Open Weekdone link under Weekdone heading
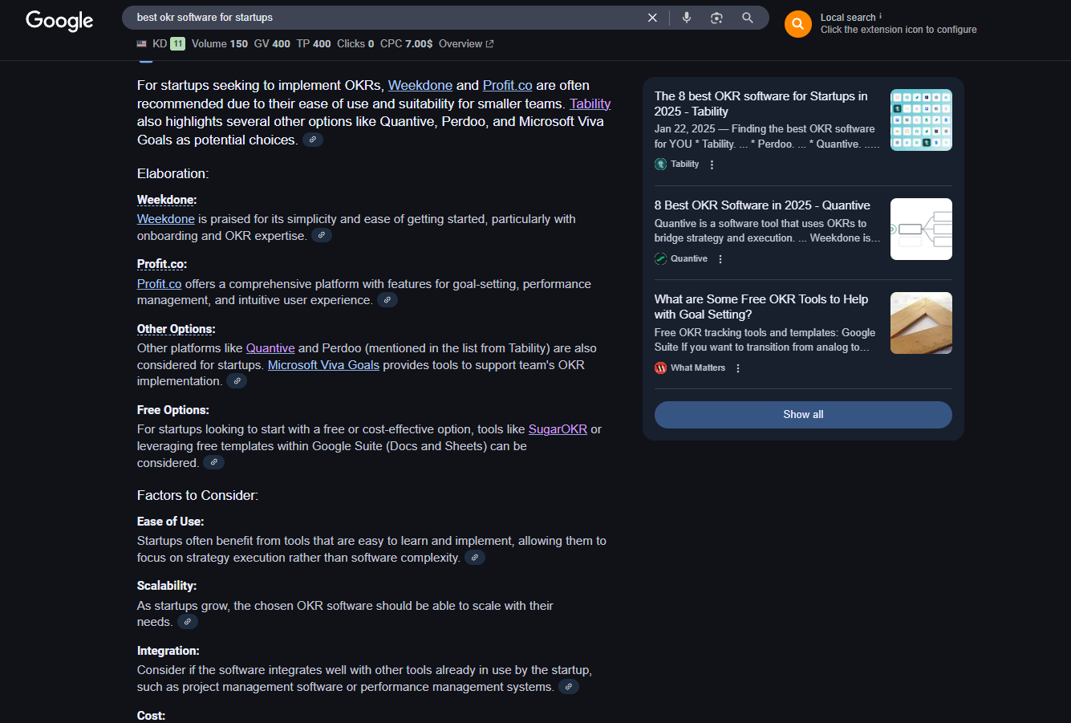Viewport: 1071px width, 723px height. (166, 219)
